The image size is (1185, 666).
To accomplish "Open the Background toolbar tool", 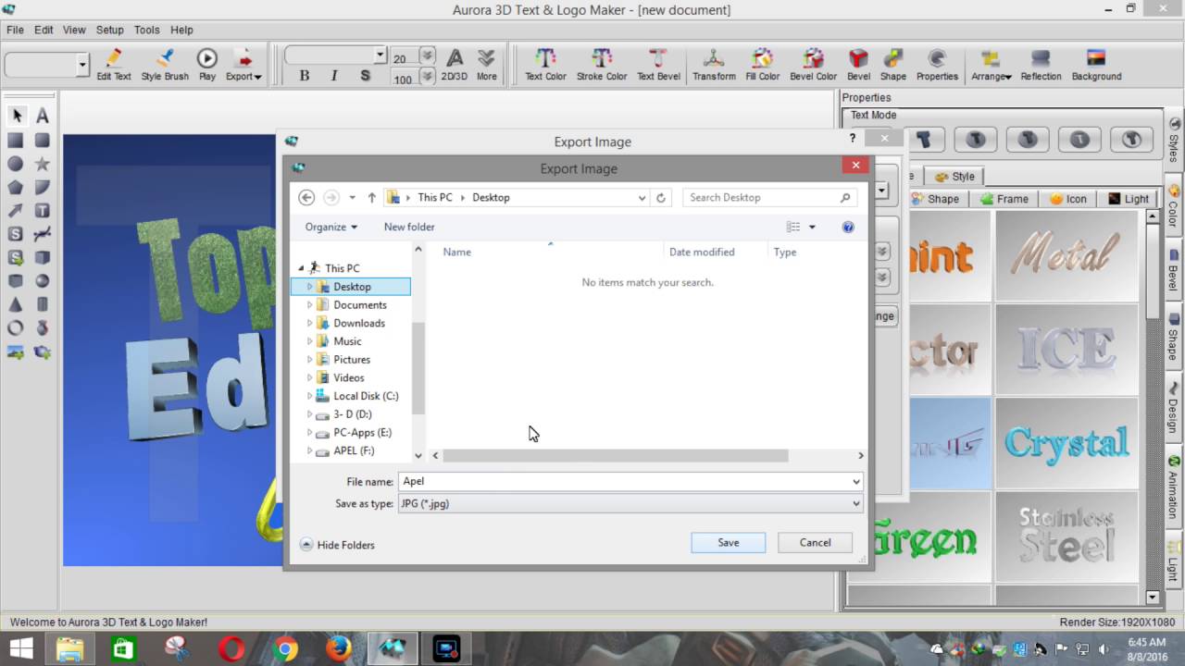I will point(1096,66).
